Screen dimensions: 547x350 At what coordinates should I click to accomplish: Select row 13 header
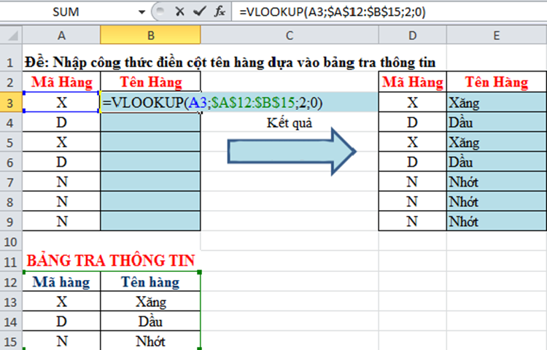point(10,302)
